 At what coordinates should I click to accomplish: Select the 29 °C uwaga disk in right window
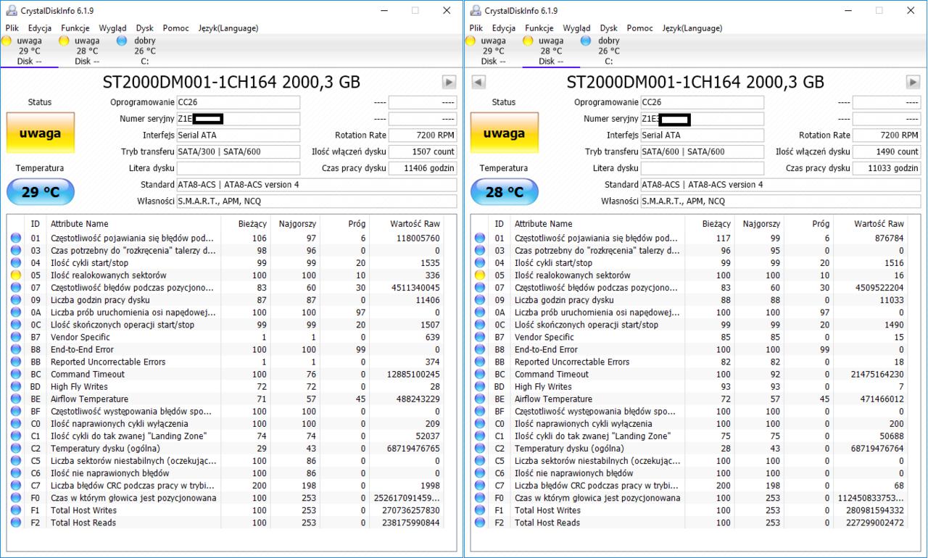(x=493, y=51)
